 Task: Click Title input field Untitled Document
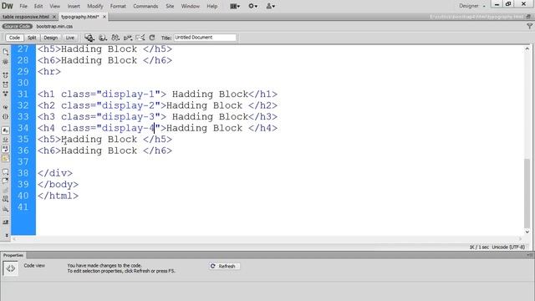(x=205, y=38)
